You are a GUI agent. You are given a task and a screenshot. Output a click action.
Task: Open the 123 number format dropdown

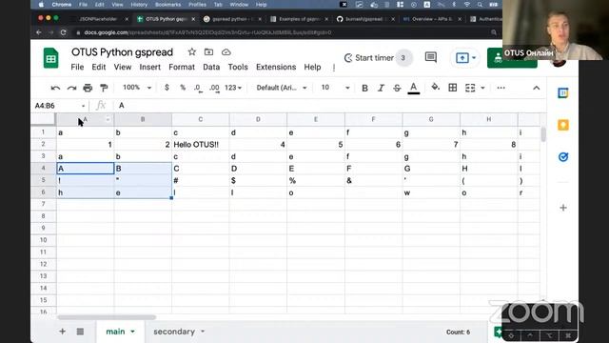(233, 88)
